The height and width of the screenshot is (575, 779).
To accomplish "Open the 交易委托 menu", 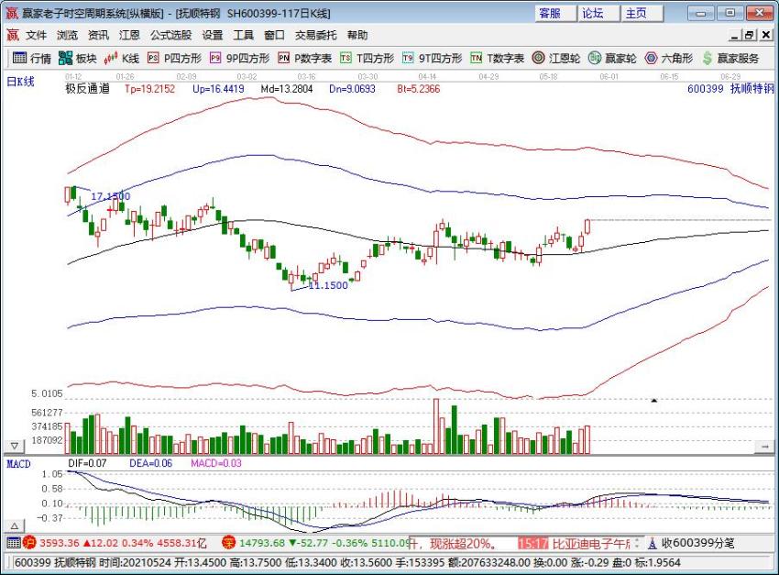I will tap(316, 35).
